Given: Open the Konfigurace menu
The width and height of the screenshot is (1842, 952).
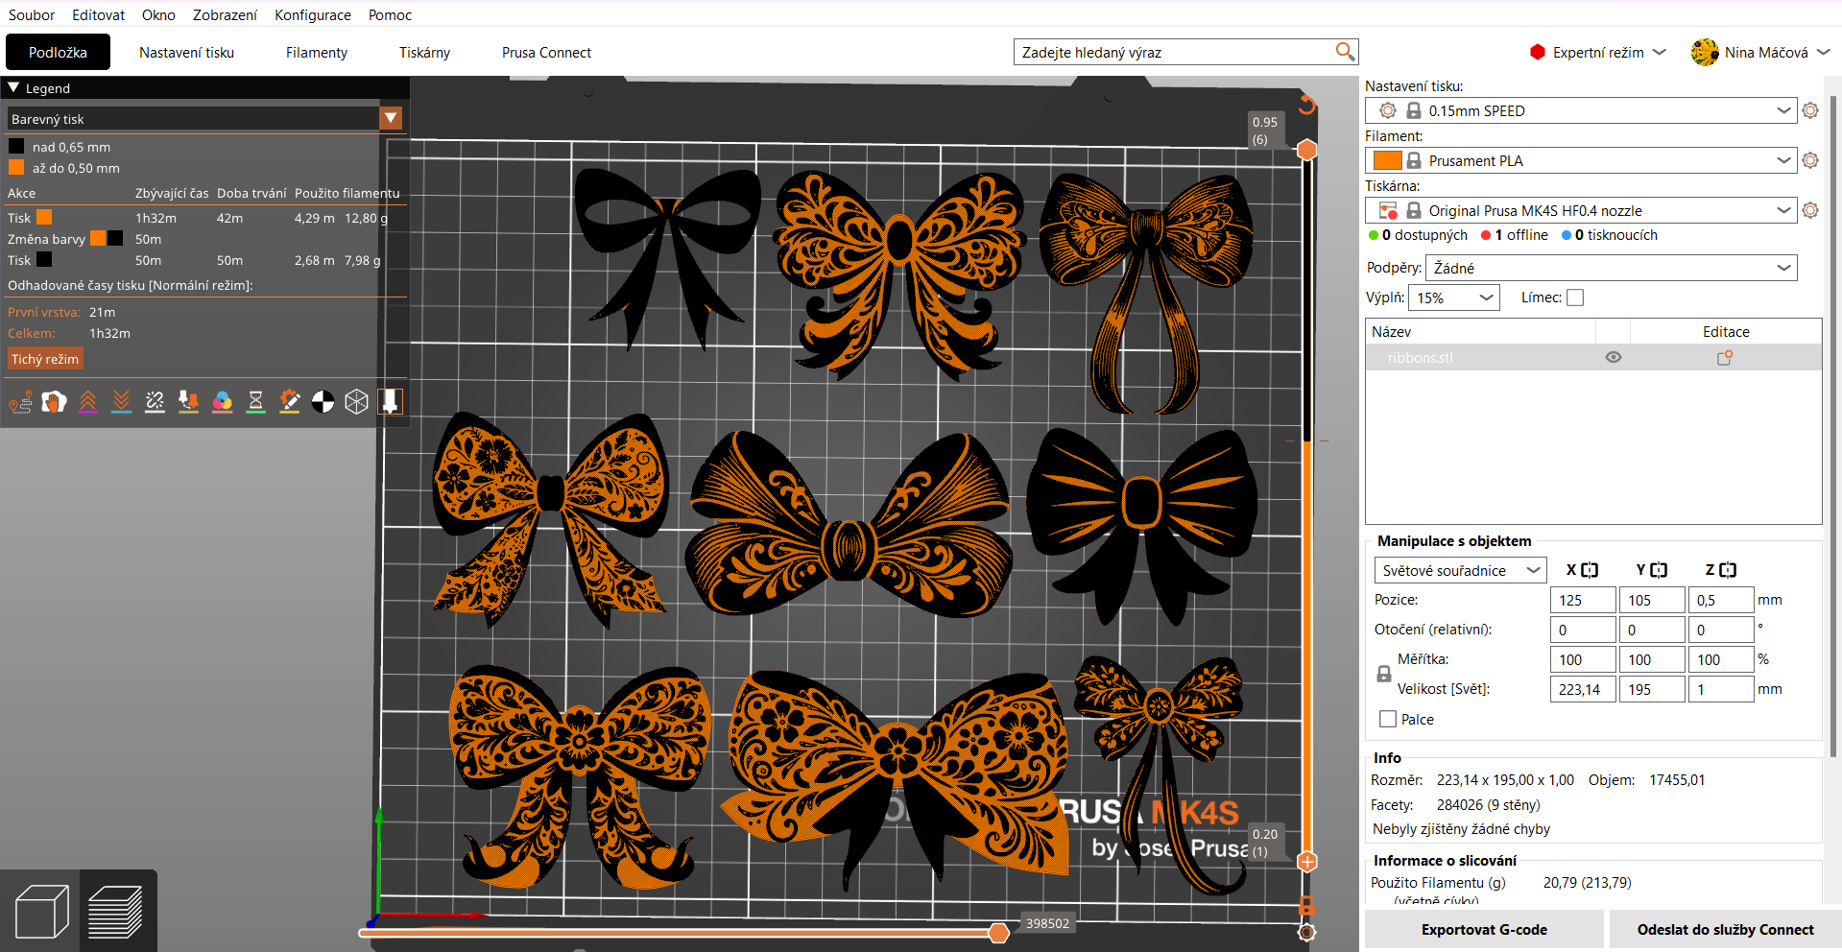Looking at the screenshot, I should 313,14.
